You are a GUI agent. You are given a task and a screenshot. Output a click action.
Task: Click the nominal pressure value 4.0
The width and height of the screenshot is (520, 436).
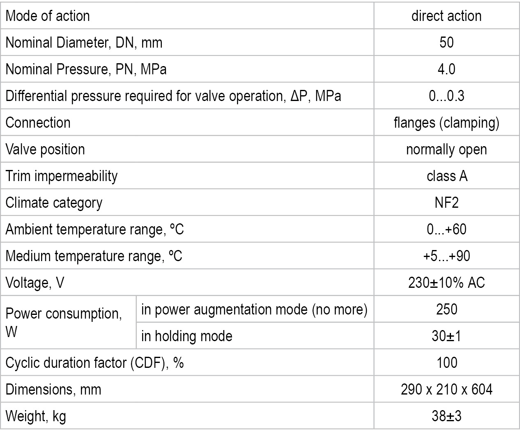[x=446, y=69]
